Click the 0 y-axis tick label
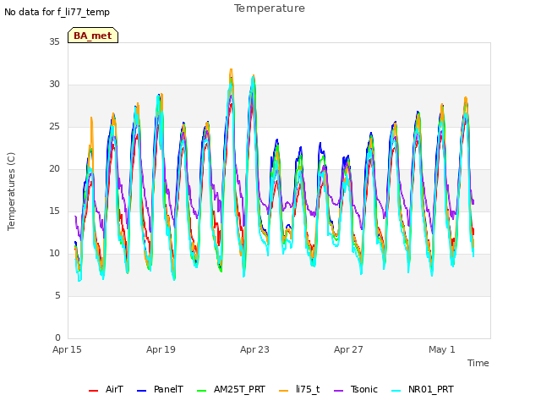This screenshot has width=541, height=406. click(57, 338)
